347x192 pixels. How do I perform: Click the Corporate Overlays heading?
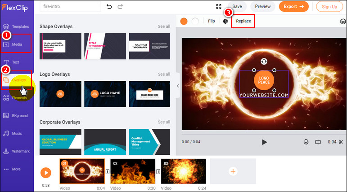(60, 122)
